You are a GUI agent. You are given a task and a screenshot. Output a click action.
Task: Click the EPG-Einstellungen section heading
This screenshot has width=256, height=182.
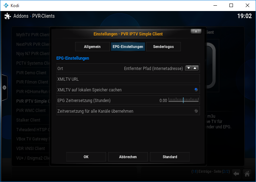pyautogui.click(x=73, y=58)
